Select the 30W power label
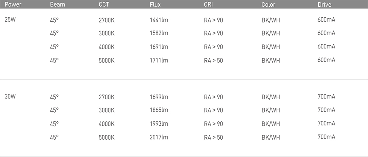This screenshot has width=368, height=157. coord(10,97)
